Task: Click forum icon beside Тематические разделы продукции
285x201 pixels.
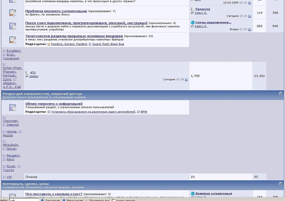Action: tap(13, 40)
